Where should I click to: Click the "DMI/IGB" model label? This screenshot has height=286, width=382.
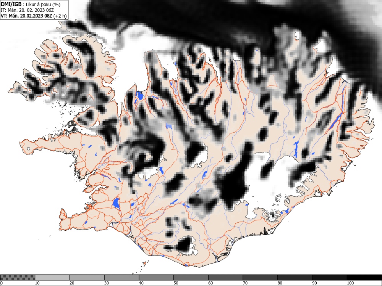tap(11, 4)
